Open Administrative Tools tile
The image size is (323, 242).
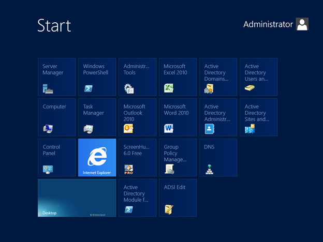click(137, 77)
